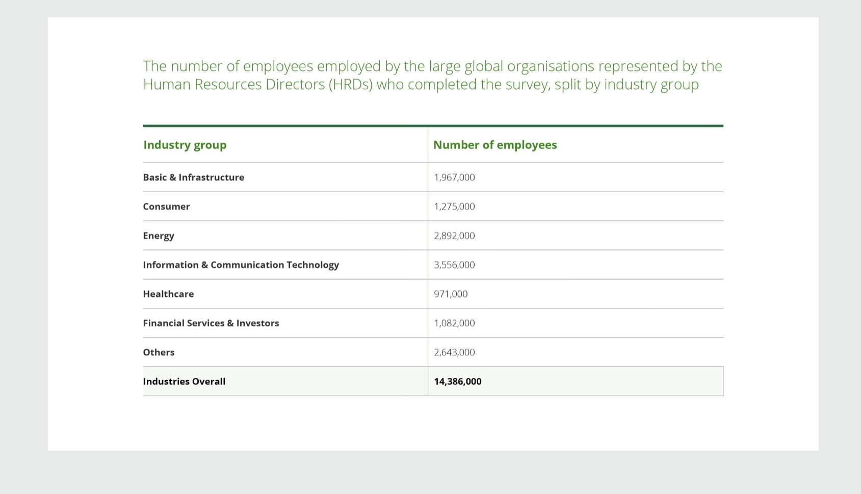Click the Industries Overall summary row
The height and width of the screenshot is (494, 861).
(185, 381)
